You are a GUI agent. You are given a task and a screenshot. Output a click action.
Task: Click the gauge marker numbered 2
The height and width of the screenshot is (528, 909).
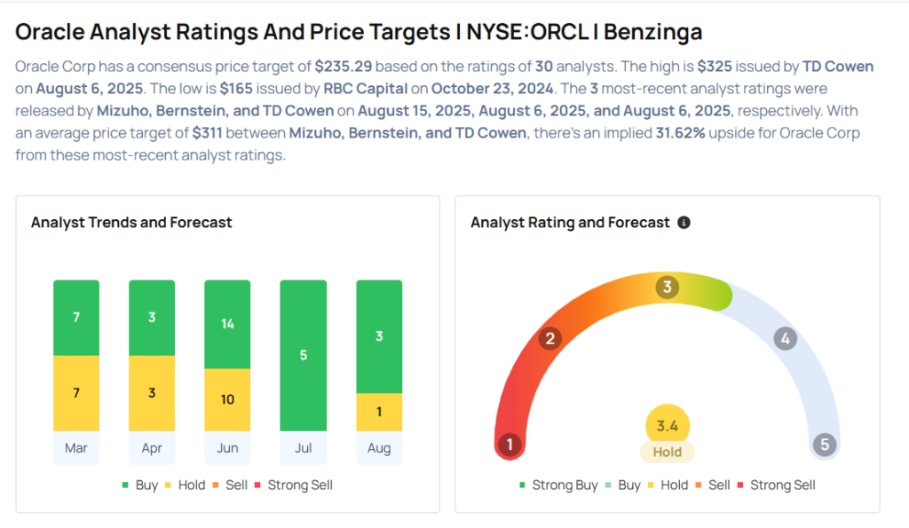[550, 338]
